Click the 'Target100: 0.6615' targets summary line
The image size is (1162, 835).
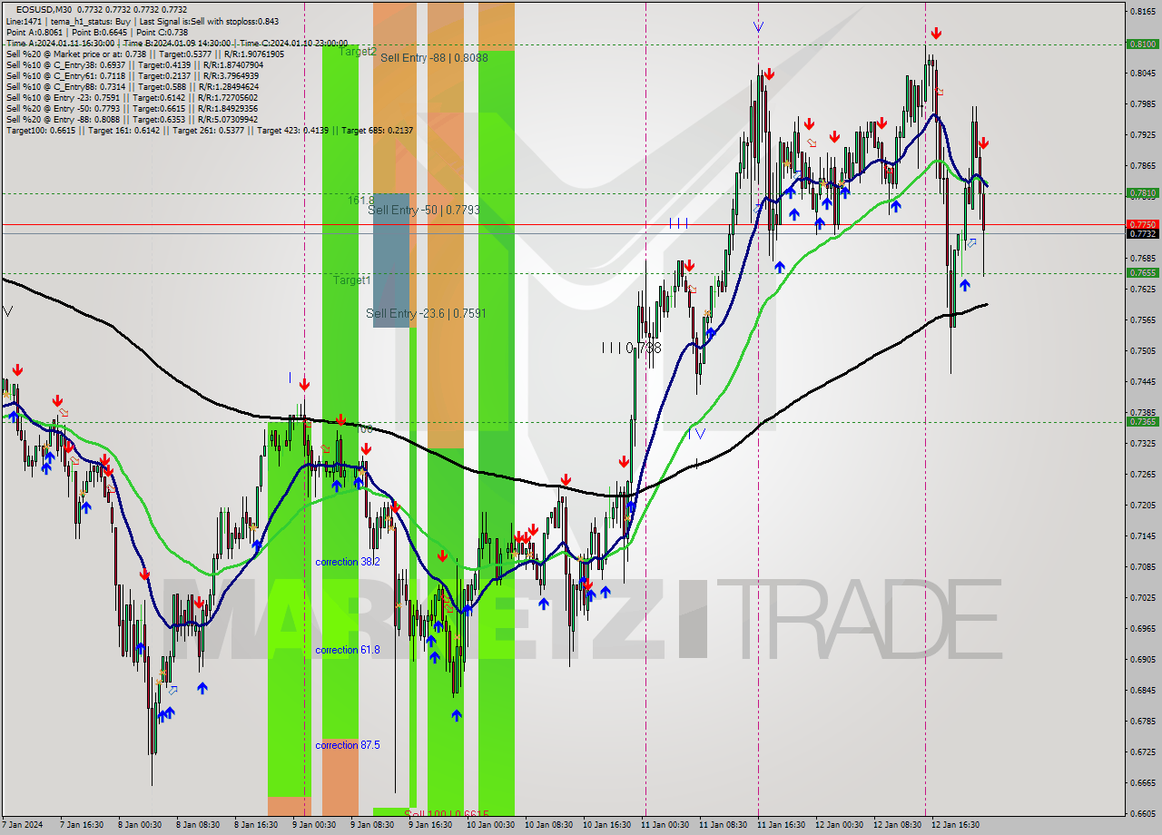point(210,130)
